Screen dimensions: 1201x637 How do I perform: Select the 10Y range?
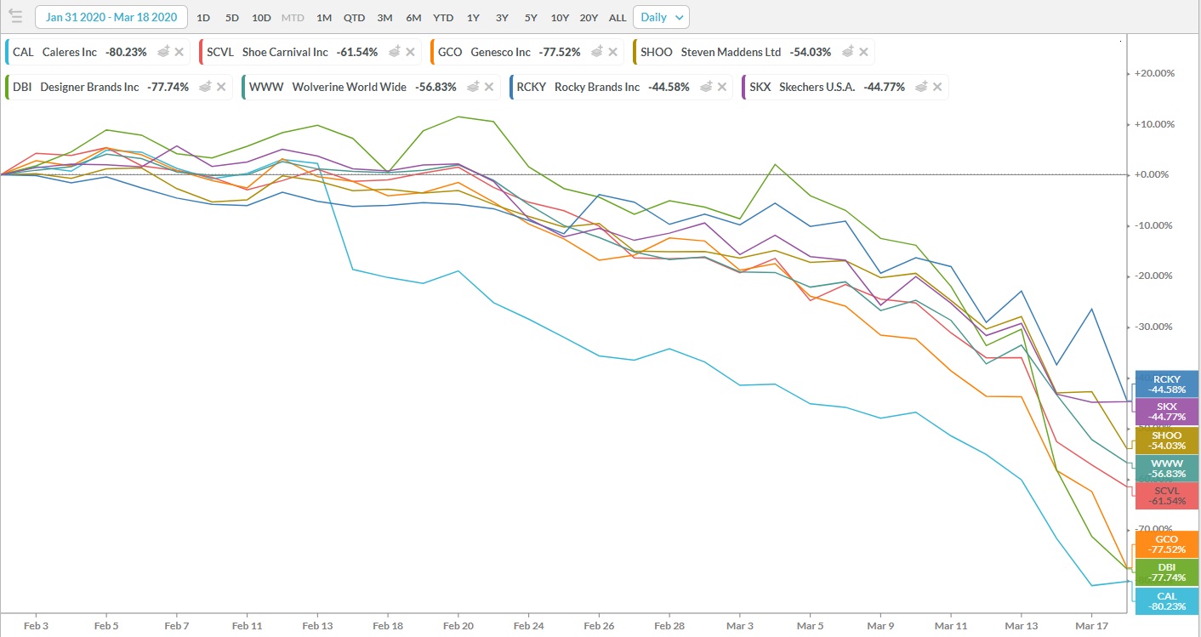pyautogui.click(x=560, y=18)
